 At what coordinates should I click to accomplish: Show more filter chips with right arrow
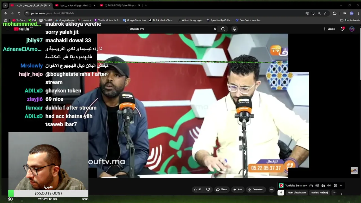(341, 193)
